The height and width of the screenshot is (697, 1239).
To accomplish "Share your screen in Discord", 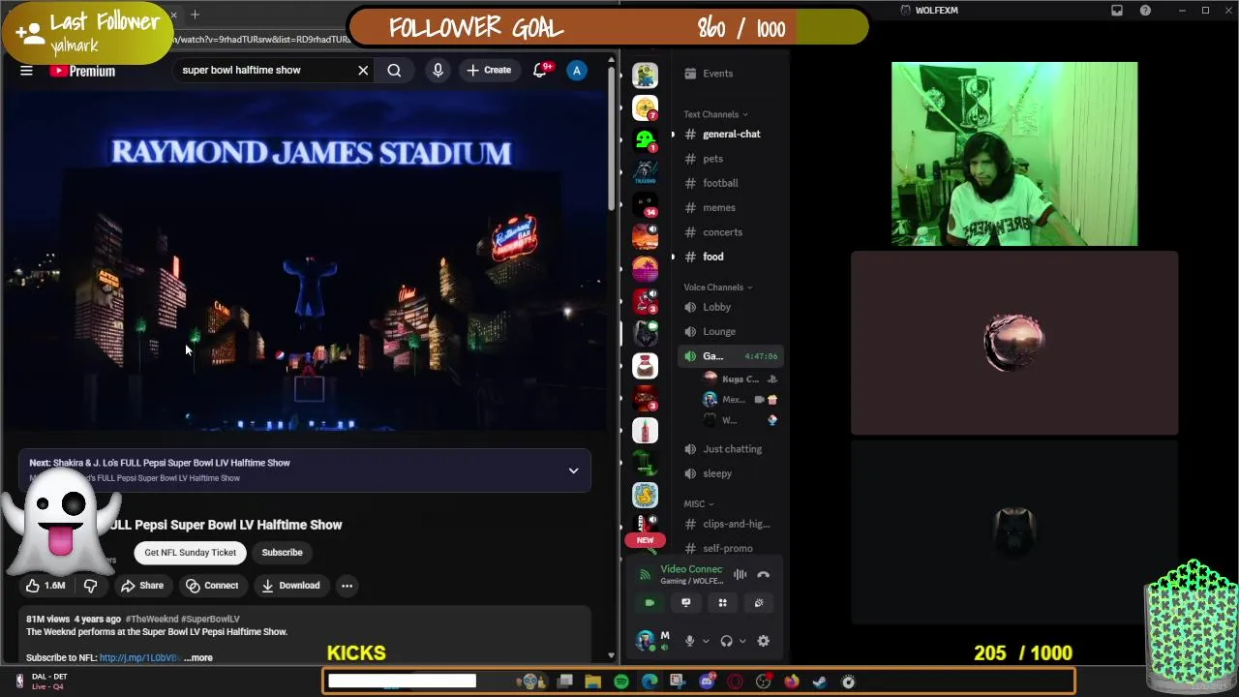I will click(685, 602).
